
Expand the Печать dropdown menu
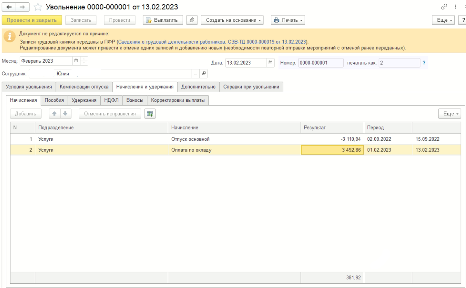point(288,20)
